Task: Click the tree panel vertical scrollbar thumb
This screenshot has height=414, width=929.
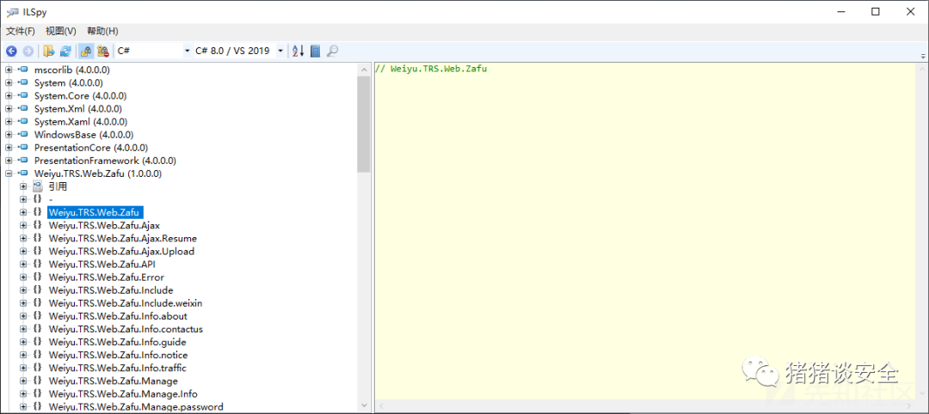Action: pos(363,124)
